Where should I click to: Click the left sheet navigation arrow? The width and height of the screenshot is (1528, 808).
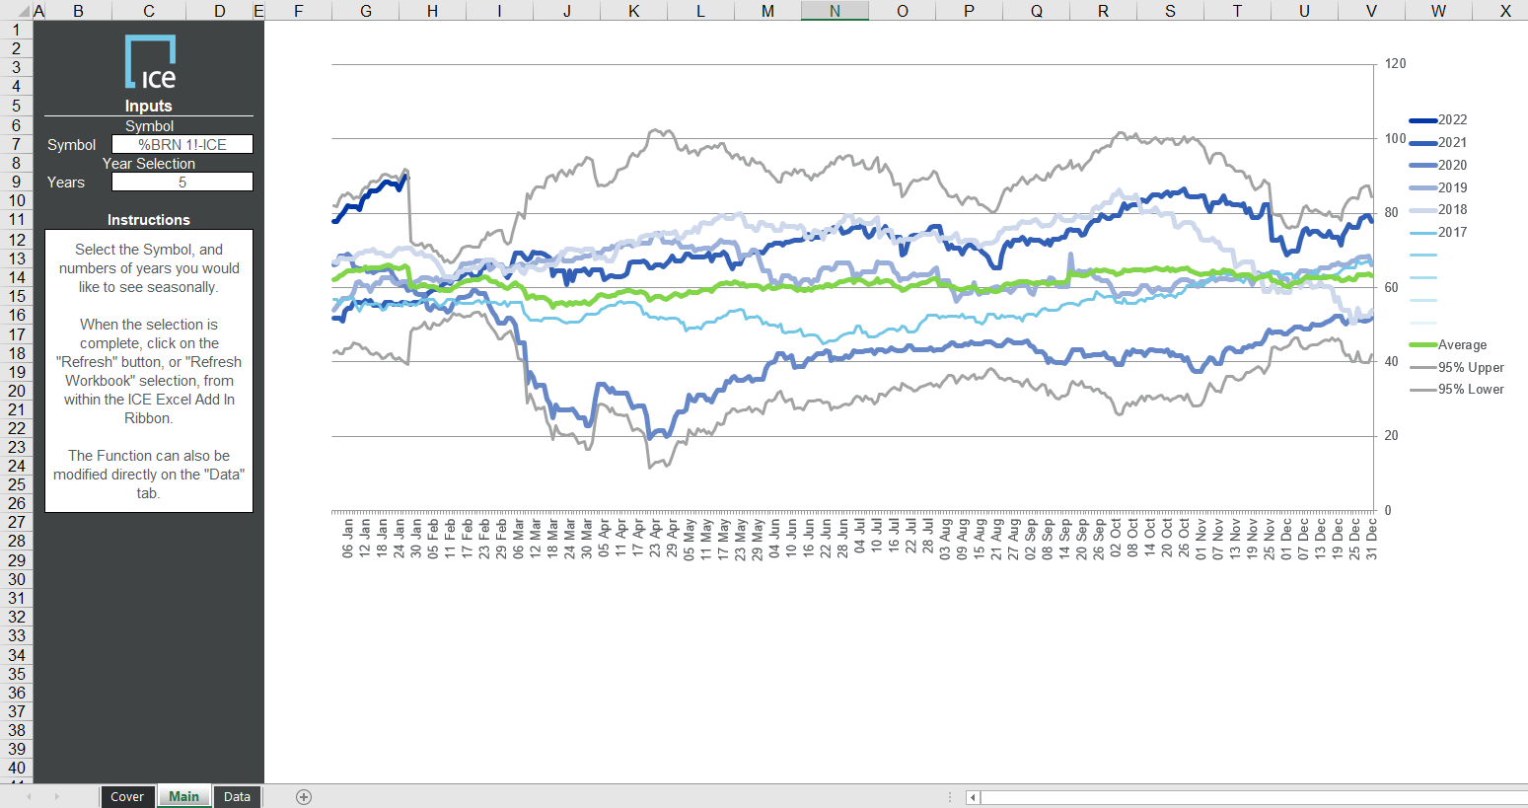31,796
